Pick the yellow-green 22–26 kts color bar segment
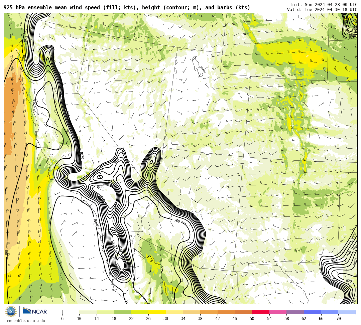This screenshot has height=325, width=361. click(x=140, y=312)
